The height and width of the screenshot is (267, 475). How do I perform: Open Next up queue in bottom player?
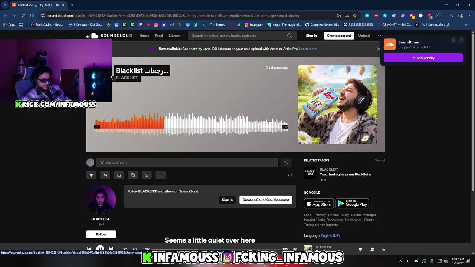[384, 249]
